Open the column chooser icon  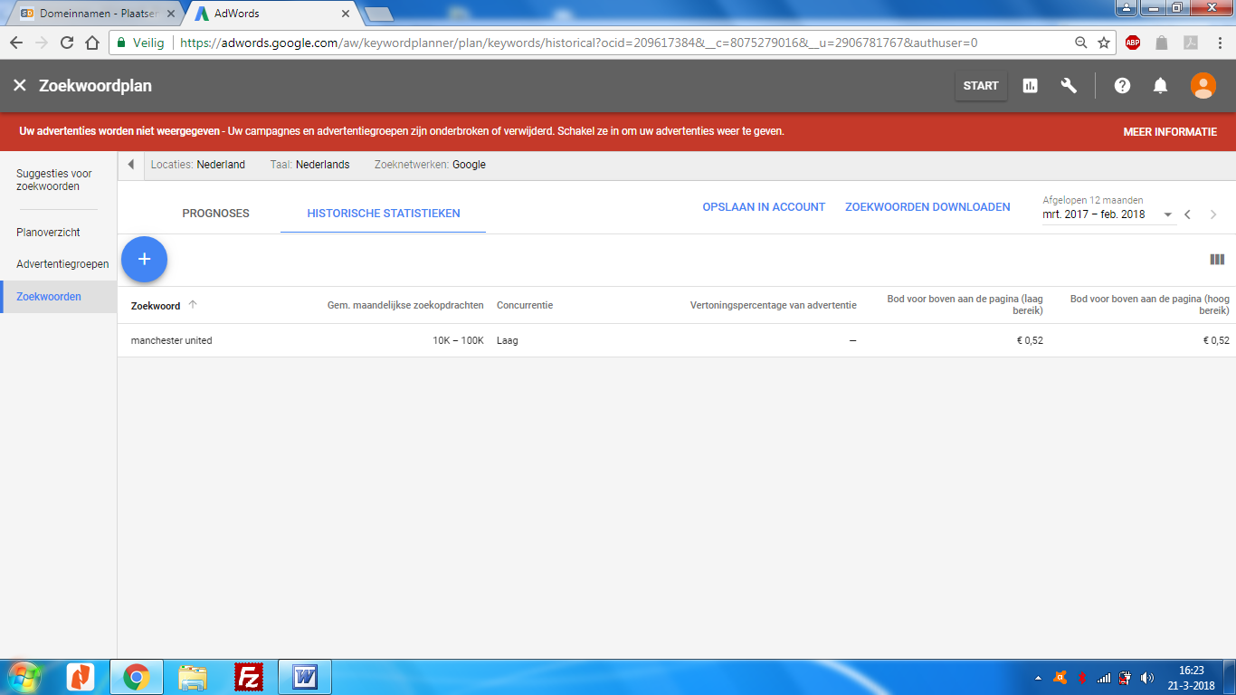1217,260
